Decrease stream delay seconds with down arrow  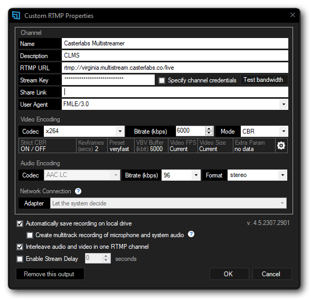[106, 260]
